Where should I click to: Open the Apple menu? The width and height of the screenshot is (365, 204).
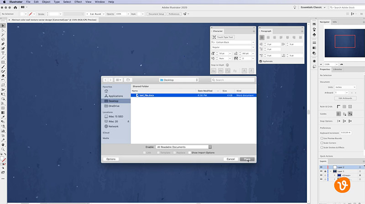pos(5,2)
